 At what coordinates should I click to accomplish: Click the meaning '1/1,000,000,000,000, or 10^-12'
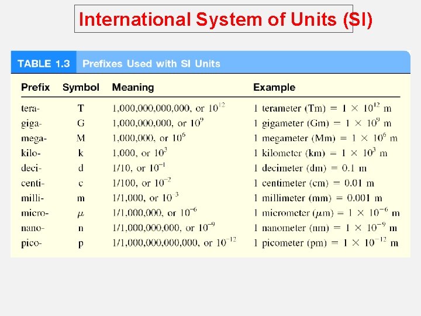(x=174, y=243)
